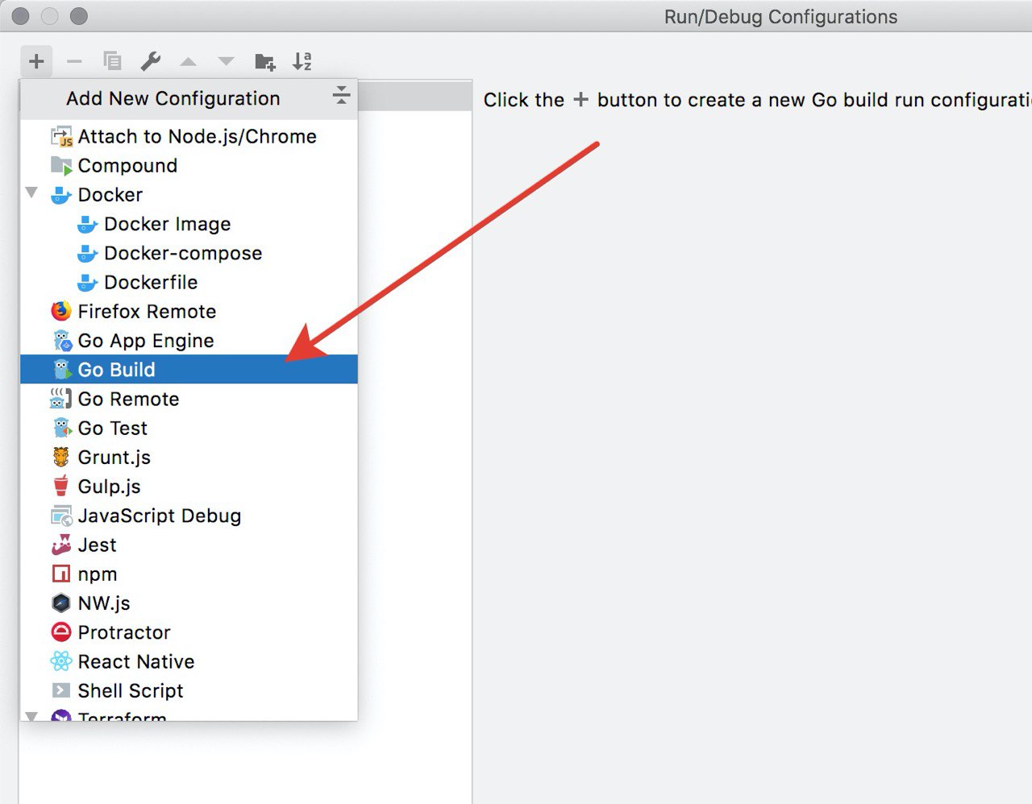
Task: Select React Native configuration
Action: click(189, 661)
